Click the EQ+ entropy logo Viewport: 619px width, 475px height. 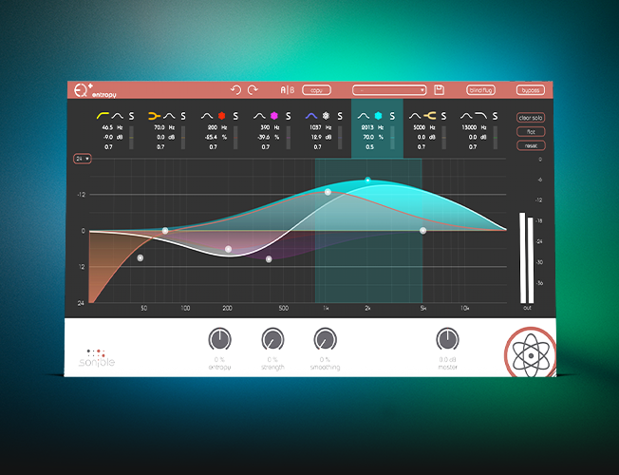(x=95, y=91)
